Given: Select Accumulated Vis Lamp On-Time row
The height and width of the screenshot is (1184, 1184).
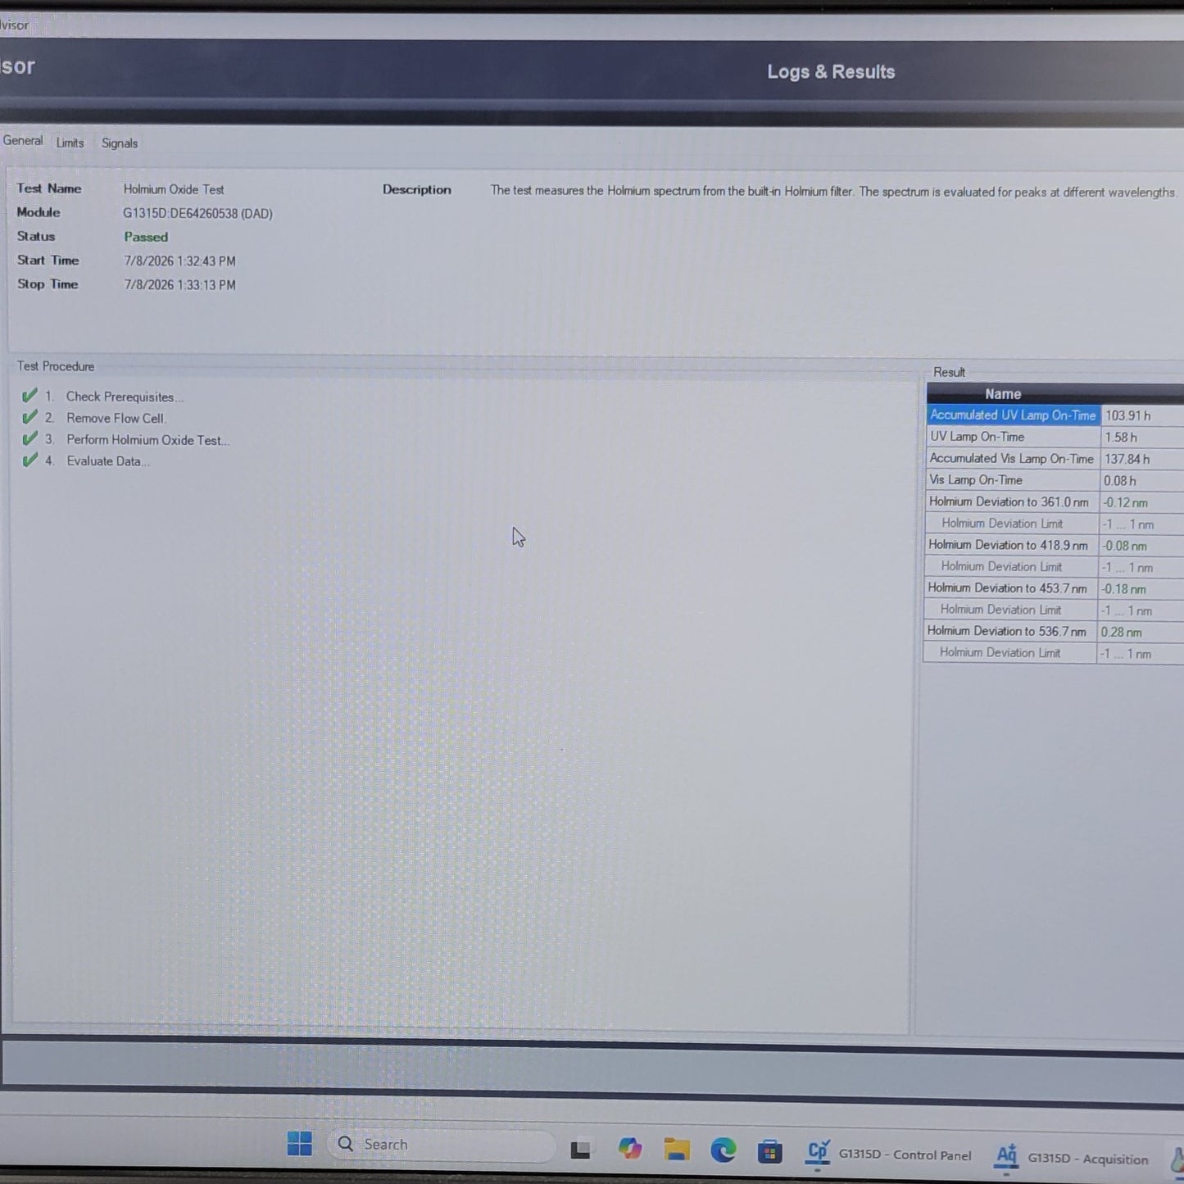Looking at the screenshot, I should point(1055,459).
